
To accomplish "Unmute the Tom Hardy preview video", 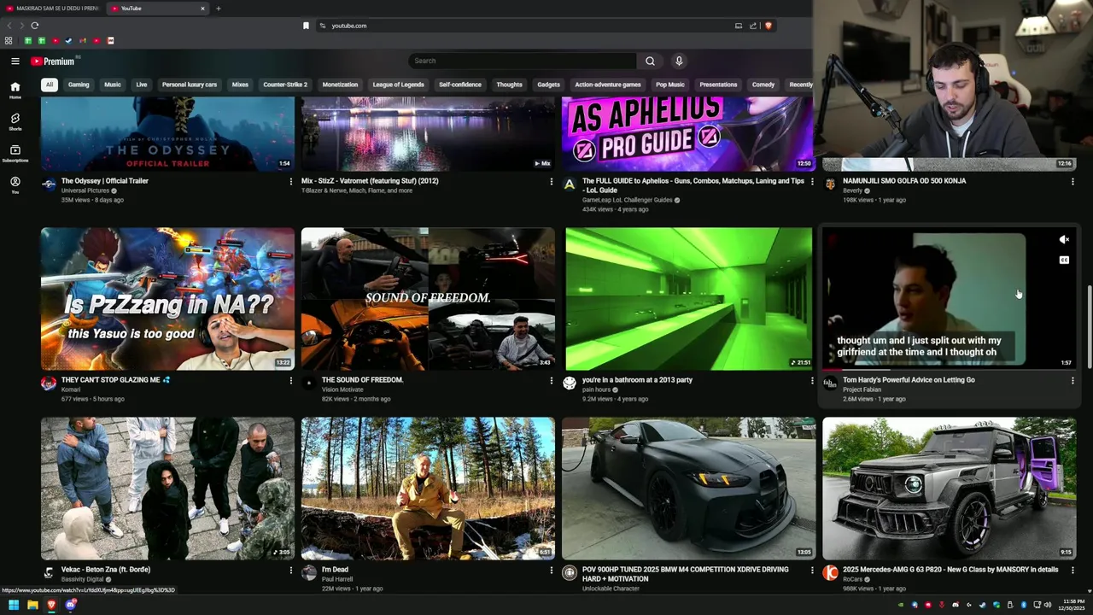I will pyautogui.click(x=1064, y=240).
